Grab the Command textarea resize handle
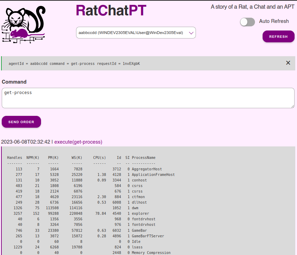Image resolution: width=297 pixels, height=255 pixels. click(x=292, y=106)
